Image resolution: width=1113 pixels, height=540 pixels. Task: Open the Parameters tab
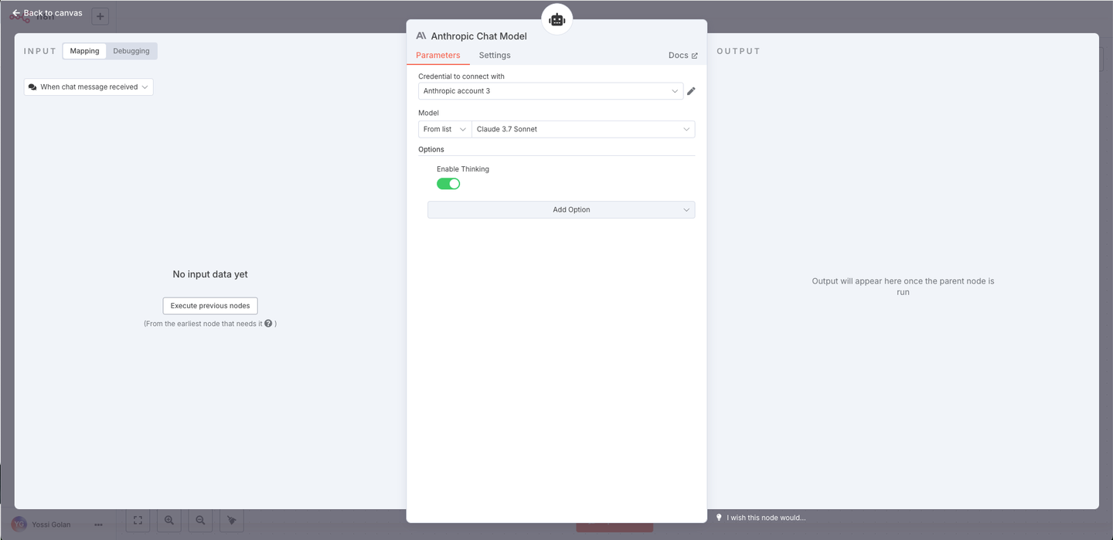438,56
